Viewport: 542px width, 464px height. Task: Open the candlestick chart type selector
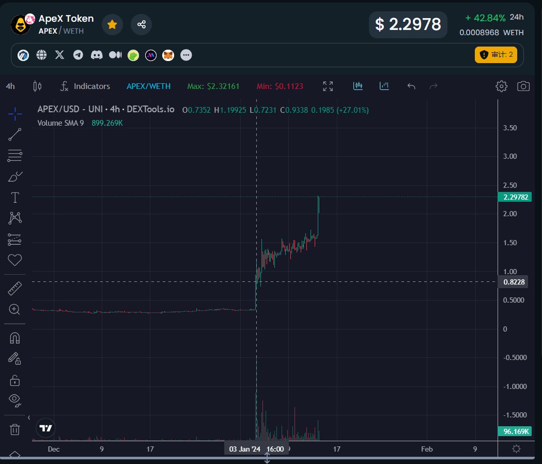coord(37,86)
